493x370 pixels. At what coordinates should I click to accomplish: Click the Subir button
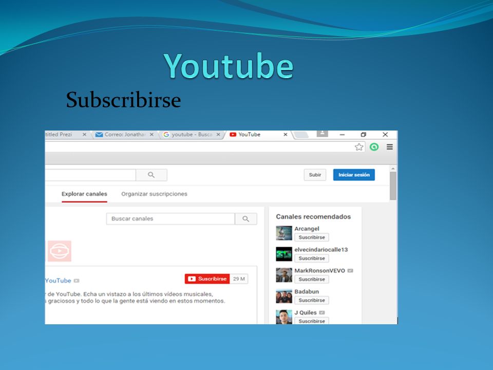(315, 175)
